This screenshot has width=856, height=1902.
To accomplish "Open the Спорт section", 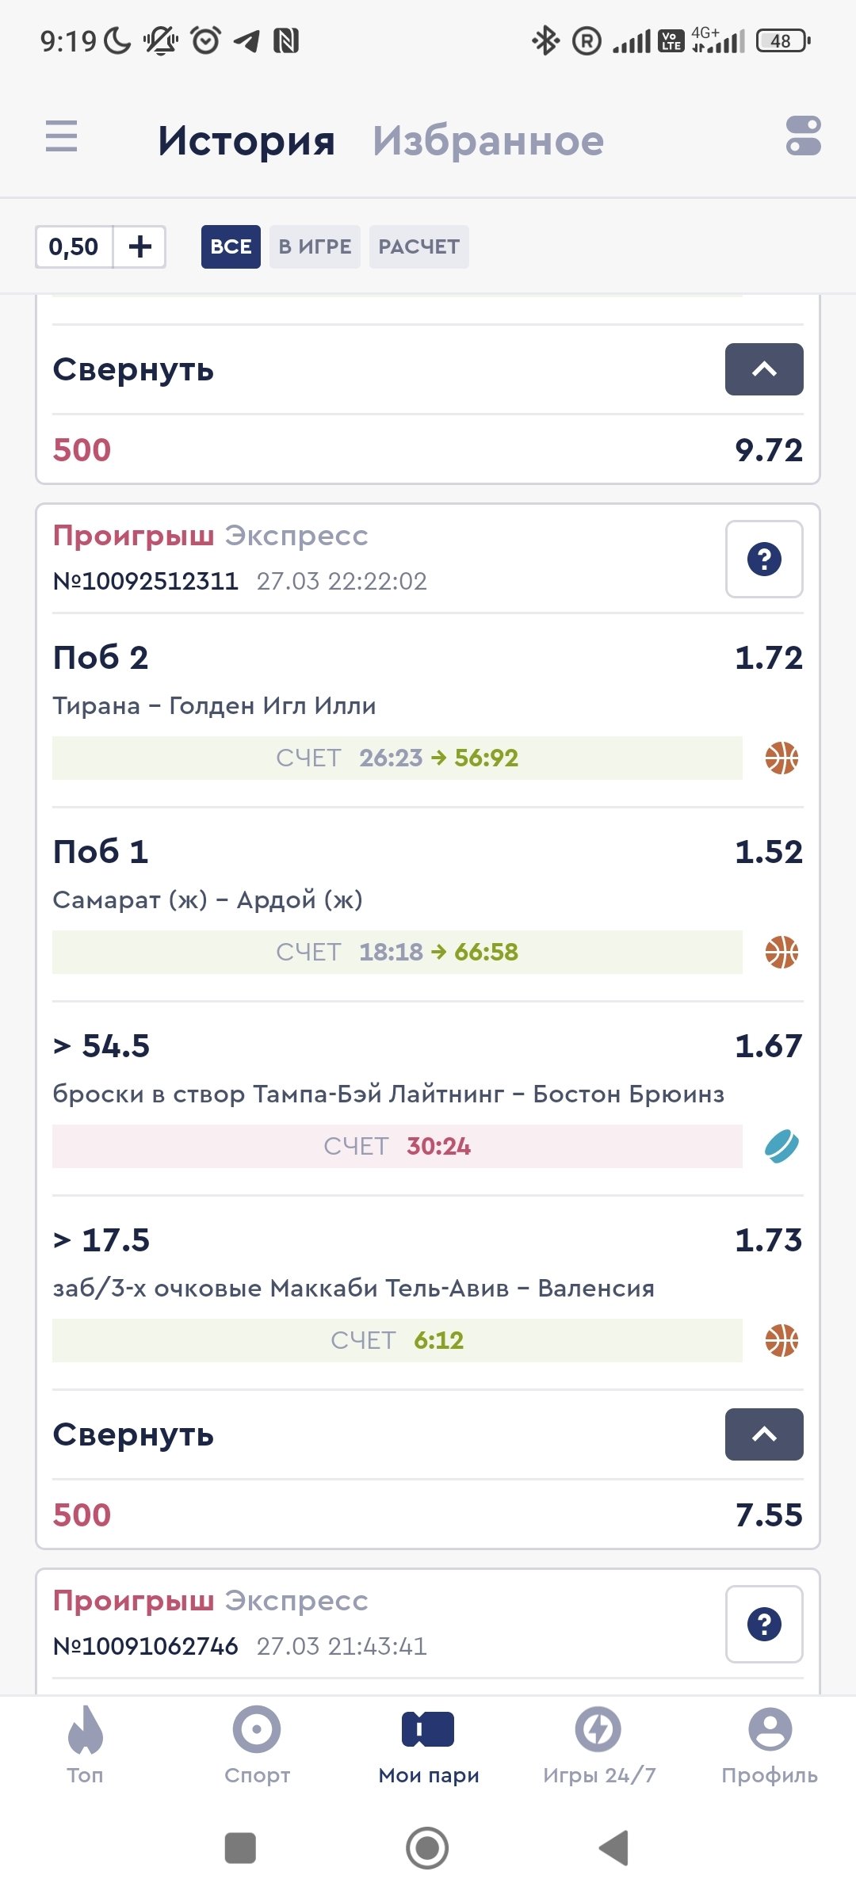I will (x=257, y=1743).
